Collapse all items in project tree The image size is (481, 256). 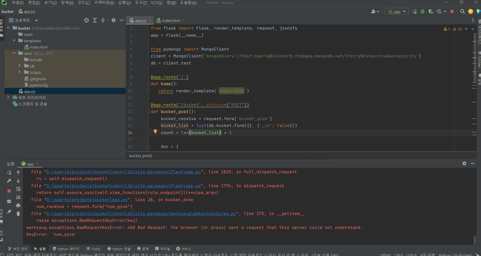point(103,20)
